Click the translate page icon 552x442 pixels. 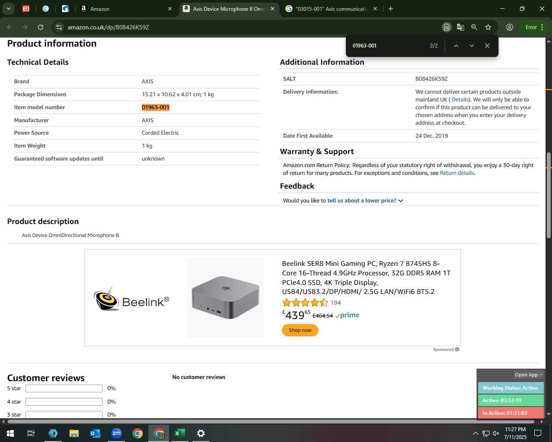click(x=461, y=27)
